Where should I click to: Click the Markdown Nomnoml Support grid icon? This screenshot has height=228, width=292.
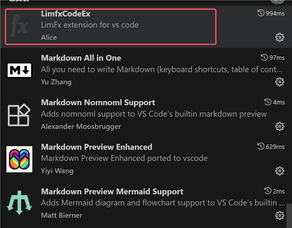19,115
